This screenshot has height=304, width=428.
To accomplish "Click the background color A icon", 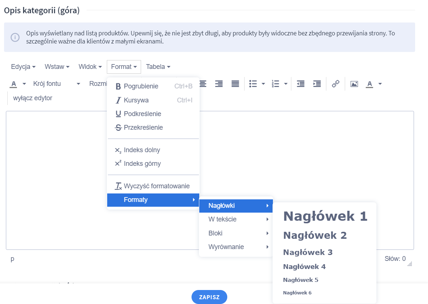I will [369, 84].
